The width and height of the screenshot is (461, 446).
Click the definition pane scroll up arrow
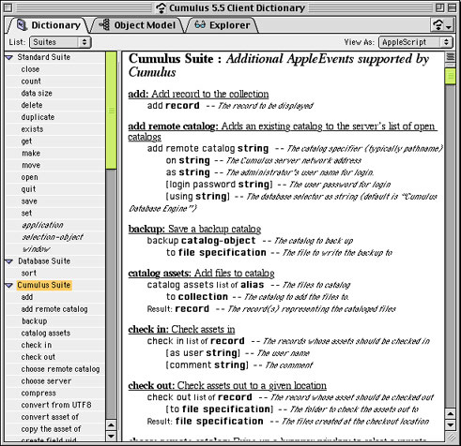tap(451, 414)
